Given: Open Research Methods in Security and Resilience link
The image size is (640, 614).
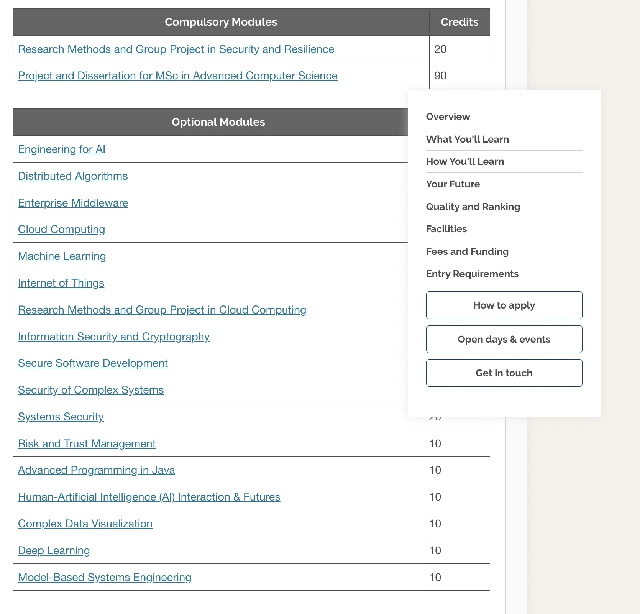Looking at the screenshot, I should point(176,49).
